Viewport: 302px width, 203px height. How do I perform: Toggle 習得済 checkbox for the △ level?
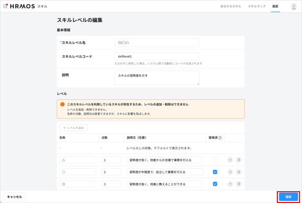(x=214, y=160)
